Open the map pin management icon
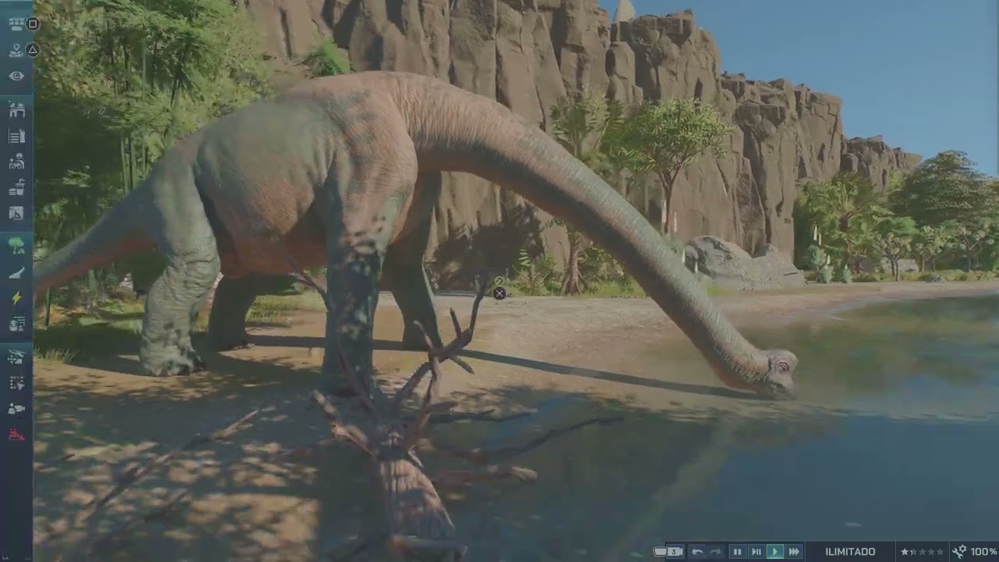The width and height of the screenshot is (999, 562). pos(16,50)
